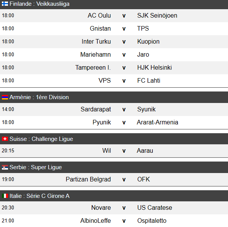The width and height of the screenshot is (228, 227).
Task: Click the Switzerland flag icon
Action: tap(5, 139)
